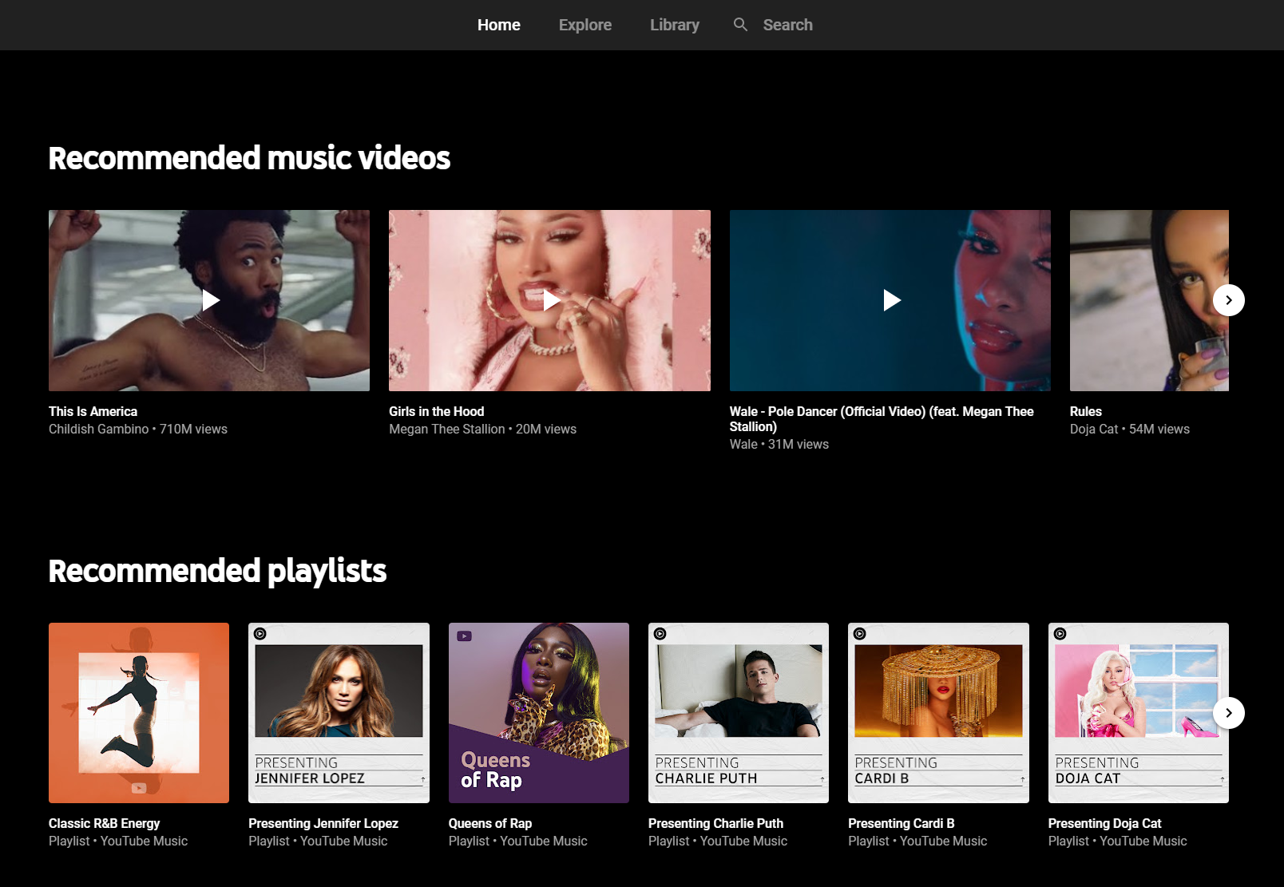Screen dimensions: 1284x887
Task: Switch to the Explore tab
Action: coord(585,24)
